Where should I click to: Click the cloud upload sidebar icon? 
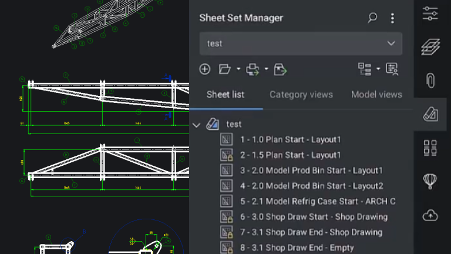tap(430, 215)
